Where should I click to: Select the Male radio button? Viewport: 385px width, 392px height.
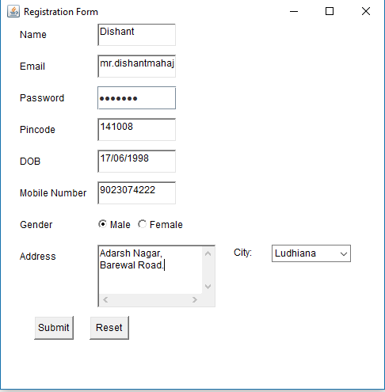102,224
